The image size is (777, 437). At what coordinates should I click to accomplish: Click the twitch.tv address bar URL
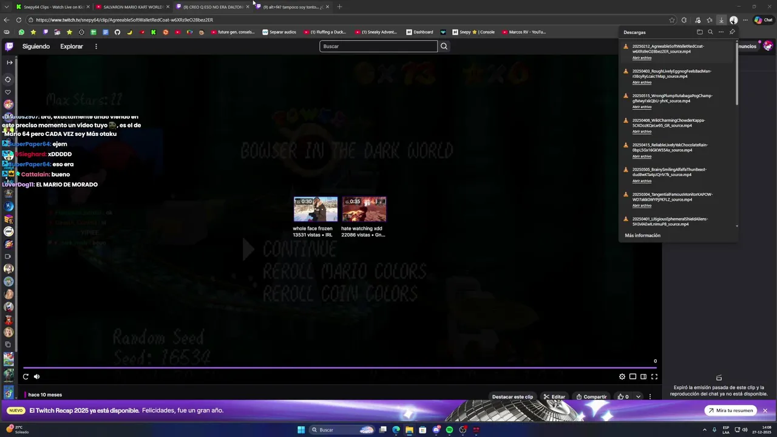(124, 20)
